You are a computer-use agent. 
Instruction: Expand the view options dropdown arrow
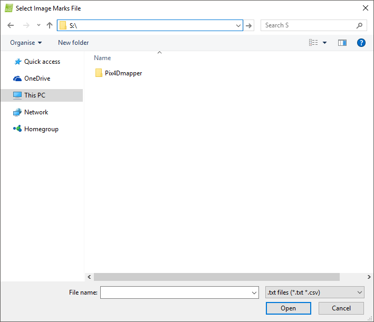coord(324,43)
